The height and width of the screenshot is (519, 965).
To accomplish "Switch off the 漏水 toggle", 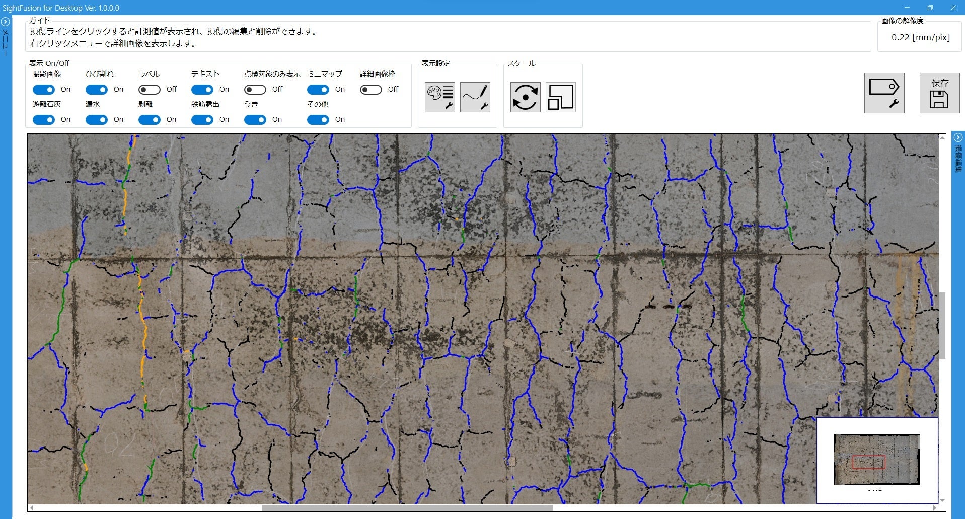I will pos(97,120).
